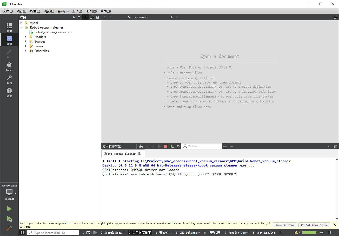The height and width of the screenshot is (236, 339).
Task: Toggle the right sidebar visibility
Action: tap(329, 233)
